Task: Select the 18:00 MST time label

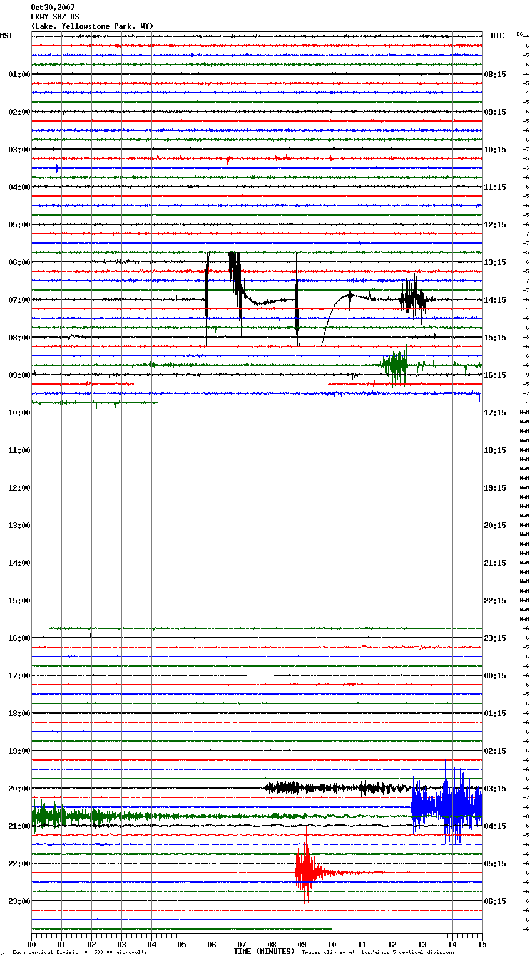Action: pyautogui.click(x=19, y=714)
